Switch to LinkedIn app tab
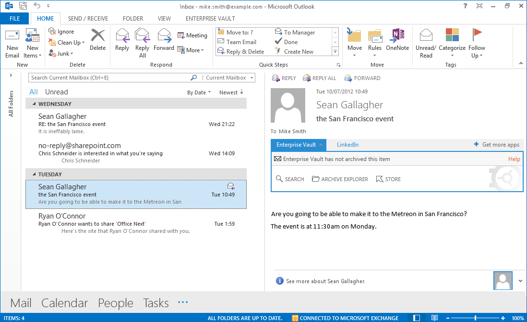This screenshot has width=527, height=322. 347,145
